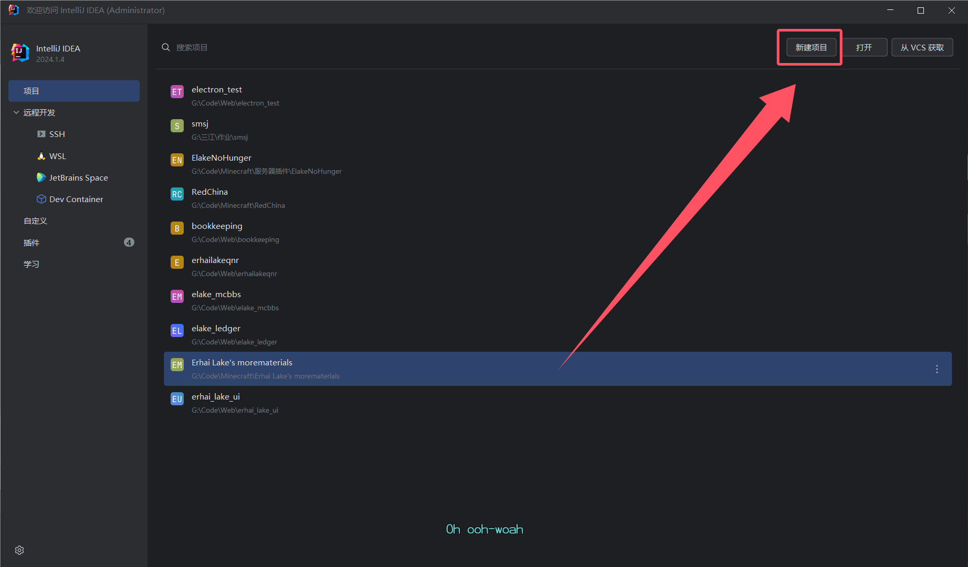Open the bookkeeping project
Screen dimensions: 968x567
(x=217, y=226)
